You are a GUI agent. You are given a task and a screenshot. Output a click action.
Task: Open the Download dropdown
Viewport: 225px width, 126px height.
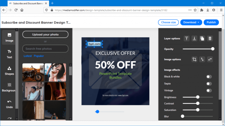coord(191,22)
